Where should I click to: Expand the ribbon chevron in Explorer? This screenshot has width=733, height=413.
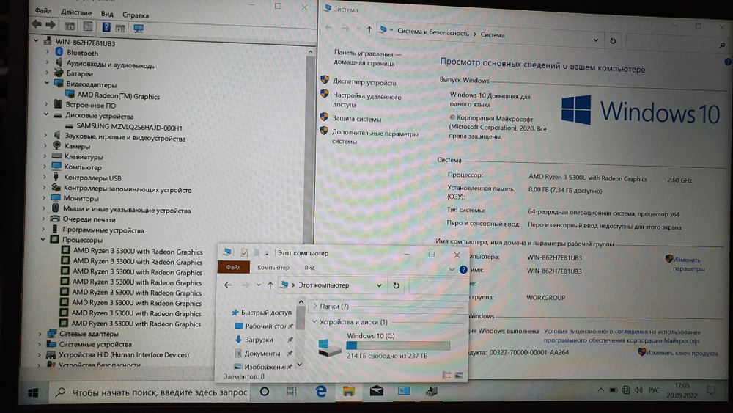[x=452, y=269]
